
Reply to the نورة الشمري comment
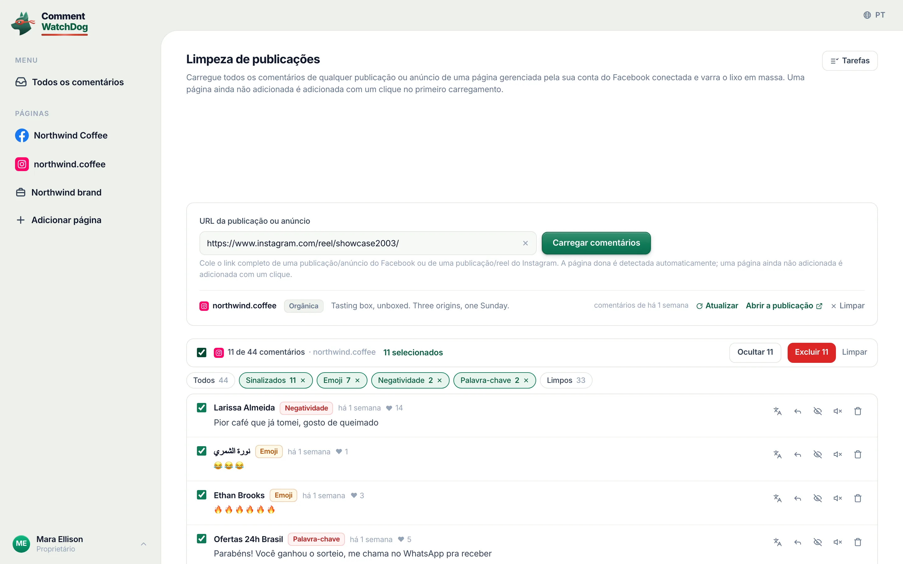click(797, 454)
